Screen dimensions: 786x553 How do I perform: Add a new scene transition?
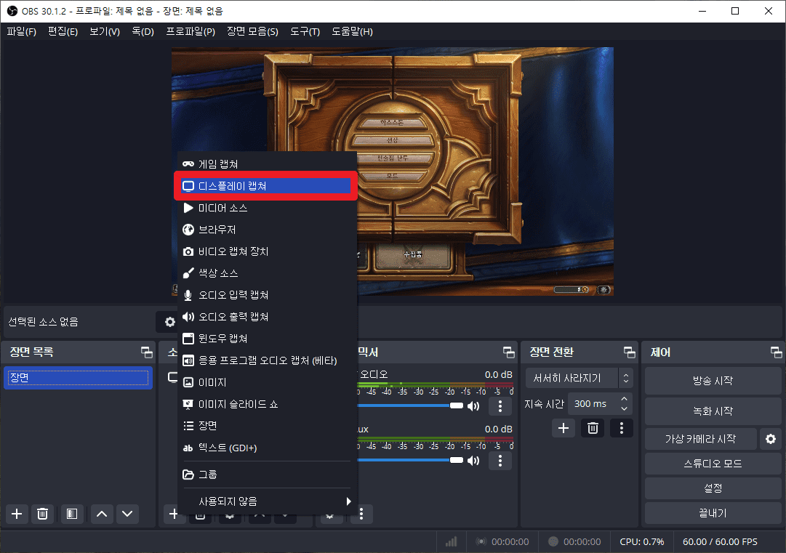(x=564, y=428)
